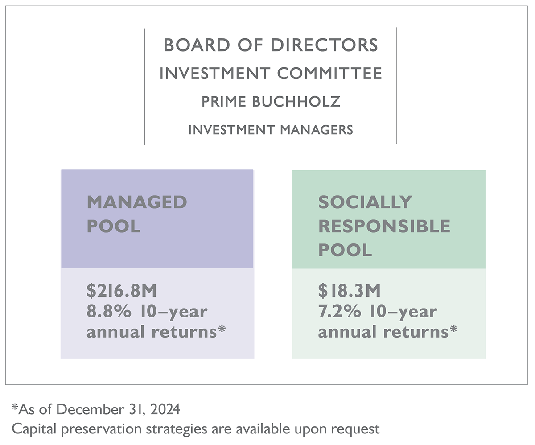This screenshot has width=535, height=445.
Task: Click the vertical line left of Board of Directors
Action: (x=144, y=86)
